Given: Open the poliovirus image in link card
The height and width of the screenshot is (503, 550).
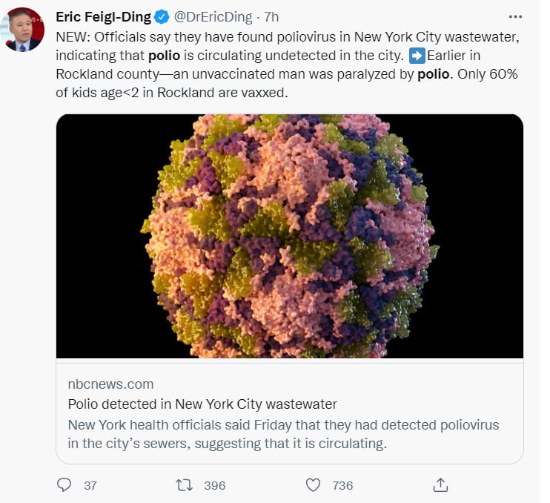Looking at the screenshot, I should 290,236.
